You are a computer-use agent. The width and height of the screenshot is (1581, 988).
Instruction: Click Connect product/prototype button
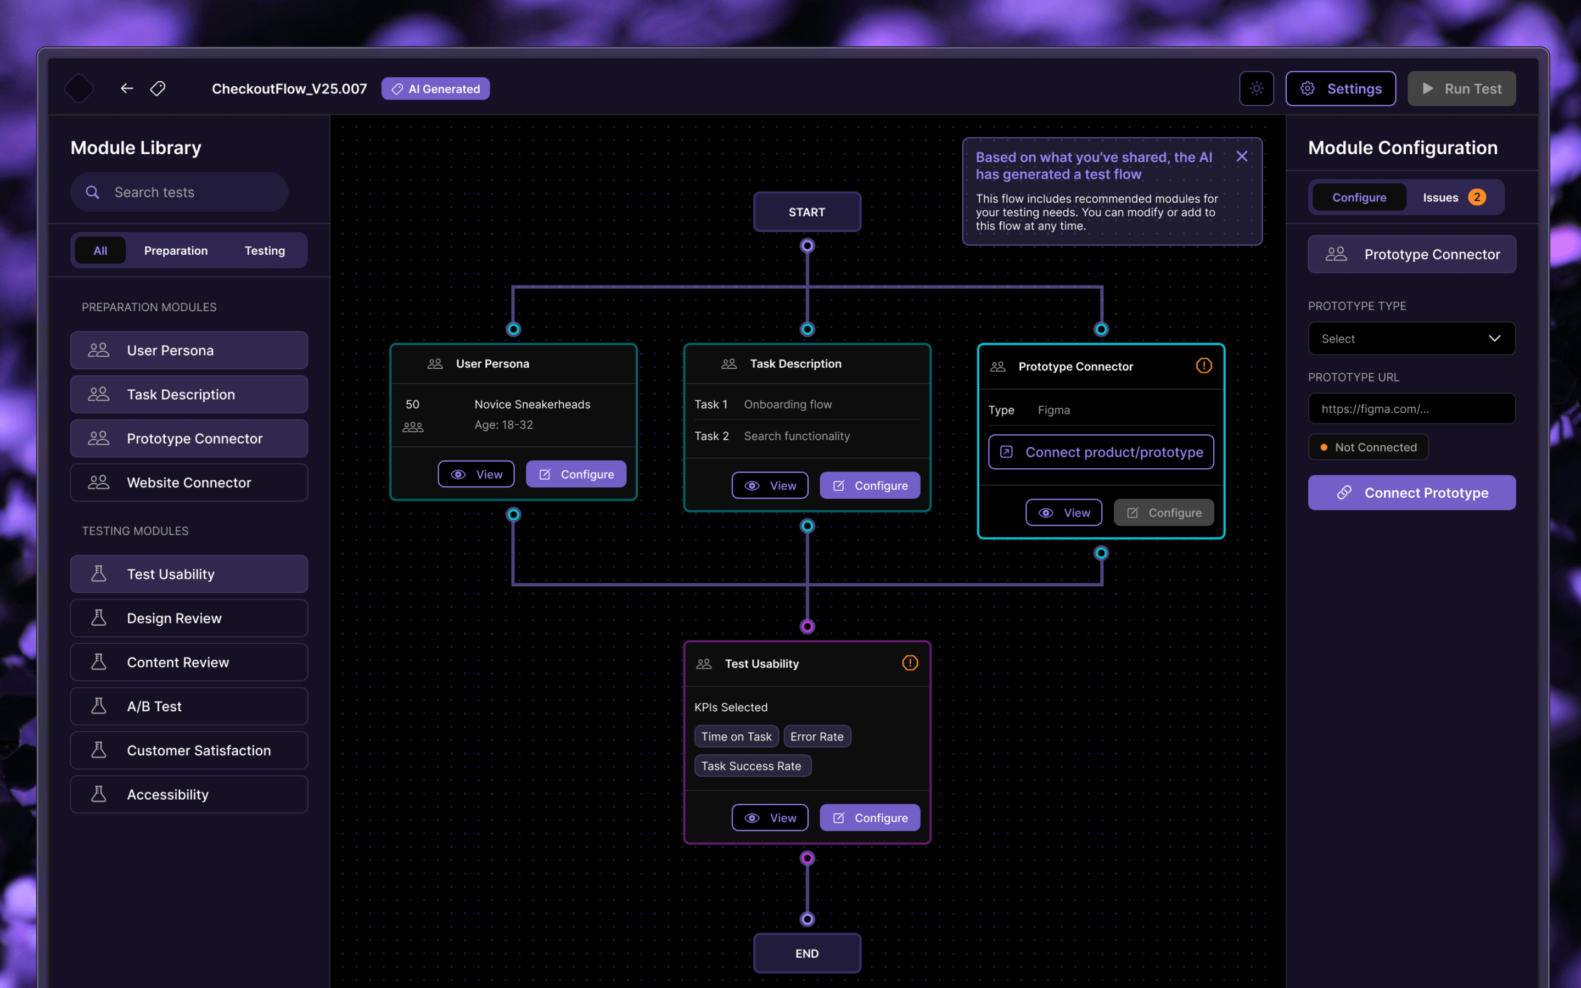1101,452
